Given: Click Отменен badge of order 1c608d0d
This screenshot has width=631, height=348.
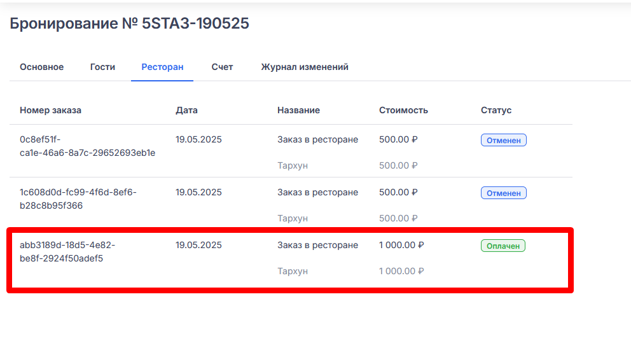Looking at the screenshot, I should 503,193.
